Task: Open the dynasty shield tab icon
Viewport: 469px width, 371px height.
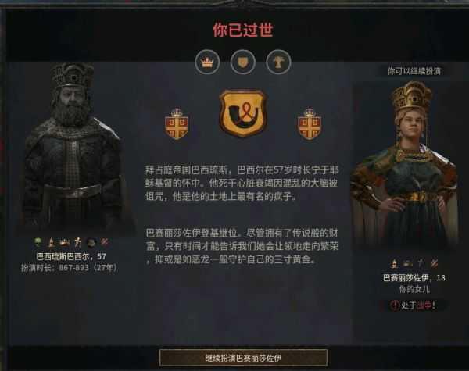Action: pos(242,62)
